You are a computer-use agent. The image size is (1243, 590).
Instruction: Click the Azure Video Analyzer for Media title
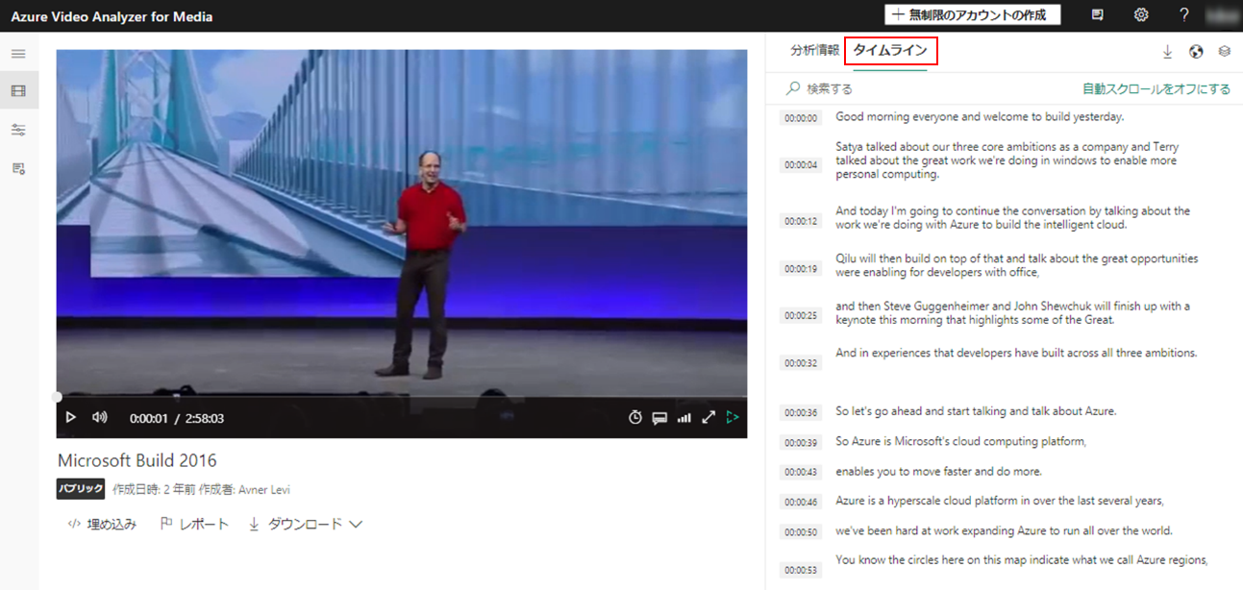tap(112, 16)
